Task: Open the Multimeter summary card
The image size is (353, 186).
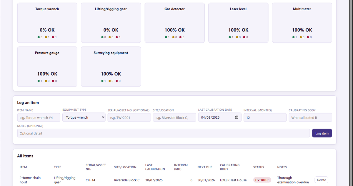Action: click(x=302, y=23)
